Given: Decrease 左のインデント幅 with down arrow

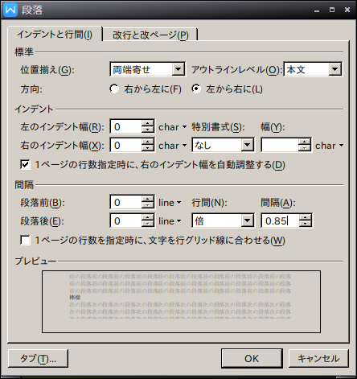Looking at the screenshot, I should (x=148, y=130).
